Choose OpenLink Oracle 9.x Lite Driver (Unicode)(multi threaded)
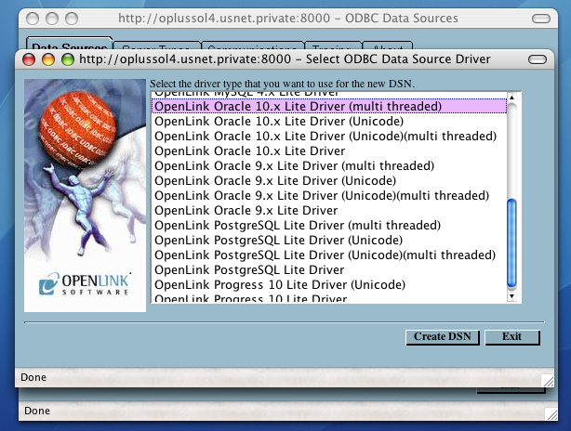Screen dimensions: 571x431 (329, 196)
